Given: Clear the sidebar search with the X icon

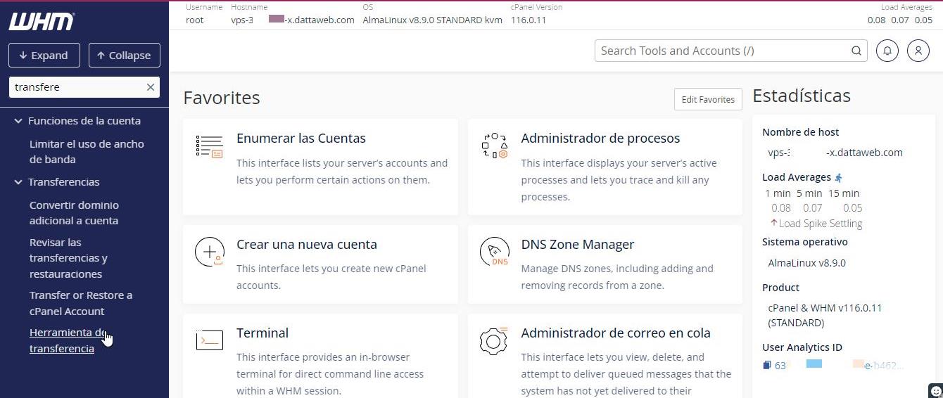Looking at the screenshot, I should click(150, 87).
